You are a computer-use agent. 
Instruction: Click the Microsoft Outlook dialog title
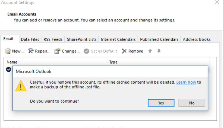[33, 72]
